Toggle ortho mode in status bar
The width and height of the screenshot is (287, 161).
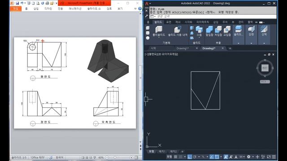coord(190,157)
